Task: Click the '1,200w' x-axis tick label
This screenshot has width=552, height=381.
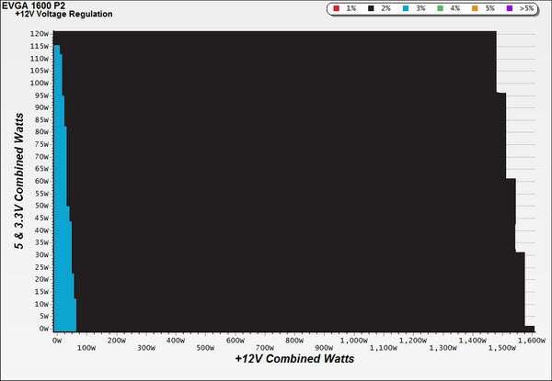Action: click(413, 341)
